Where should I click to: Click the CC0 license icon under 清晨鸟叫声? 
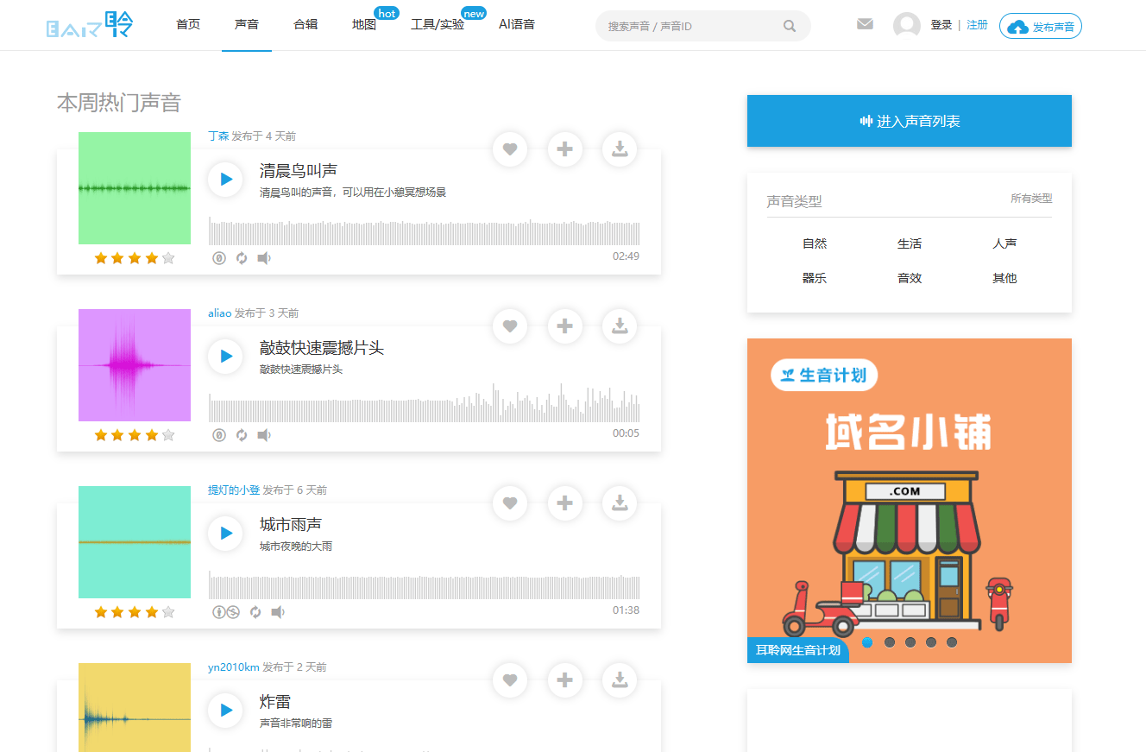click(218, 257)
